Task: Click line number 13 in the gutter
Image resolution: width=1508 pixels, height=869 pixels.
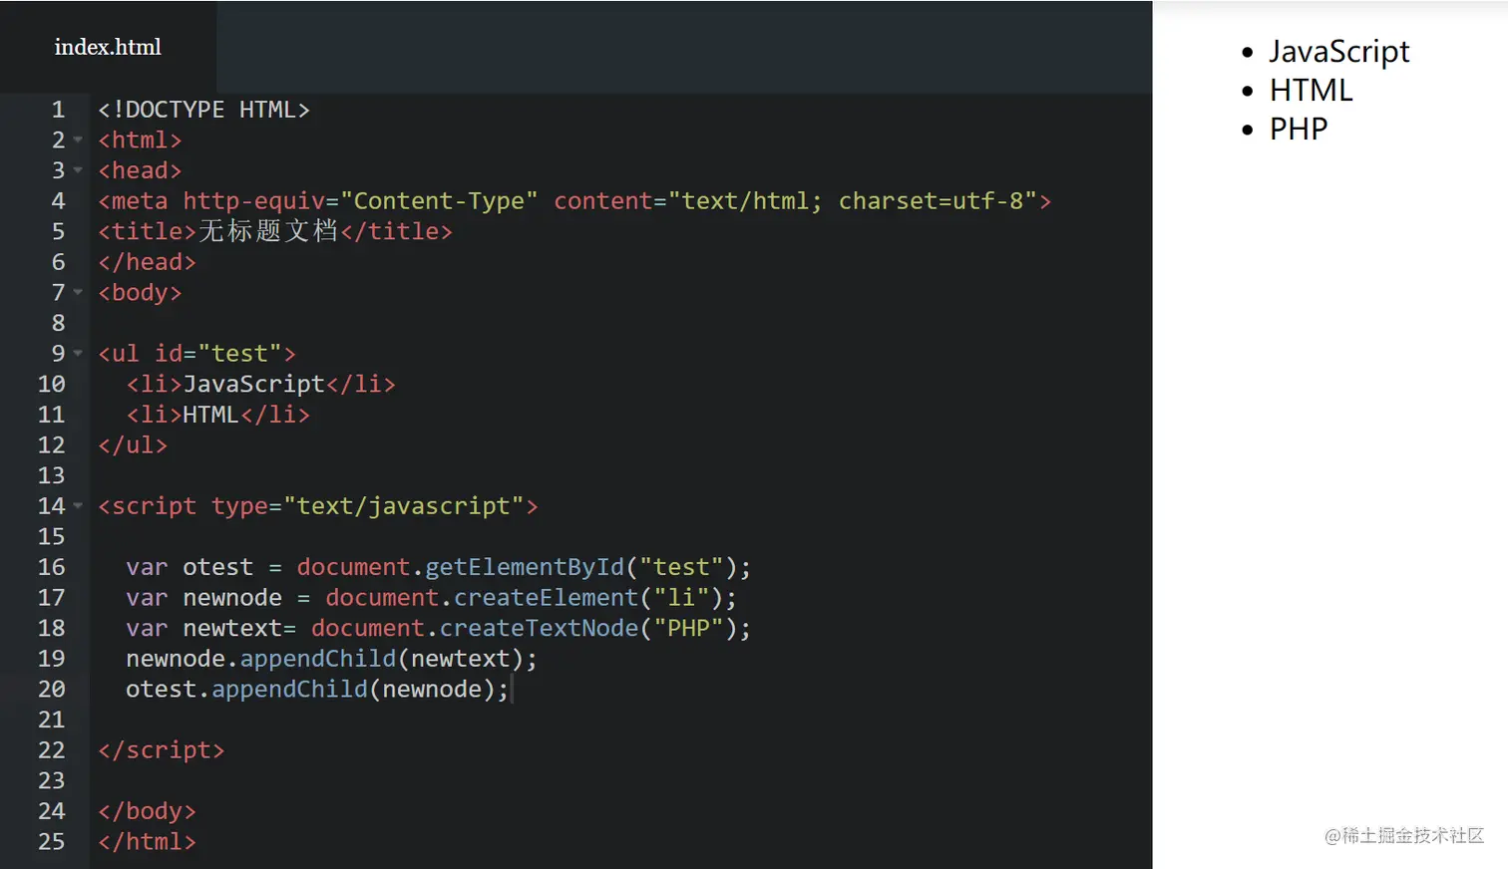Action: click(51, 475)
